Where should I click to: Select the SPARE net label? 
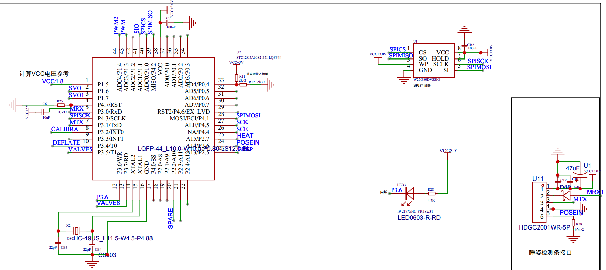[171, 218]
